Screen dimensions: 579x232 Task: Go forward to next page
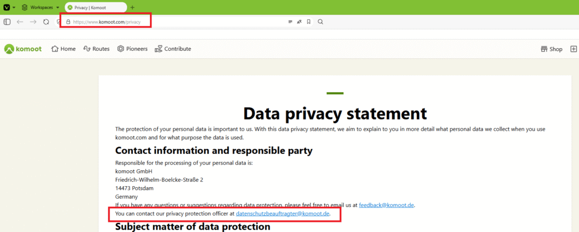tap(33, 22)
